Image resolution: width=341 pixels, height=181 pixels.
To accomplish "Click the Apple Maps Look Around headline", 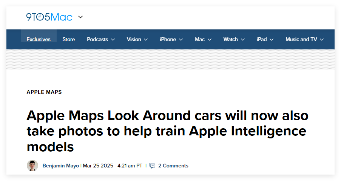I will [168, 131].
